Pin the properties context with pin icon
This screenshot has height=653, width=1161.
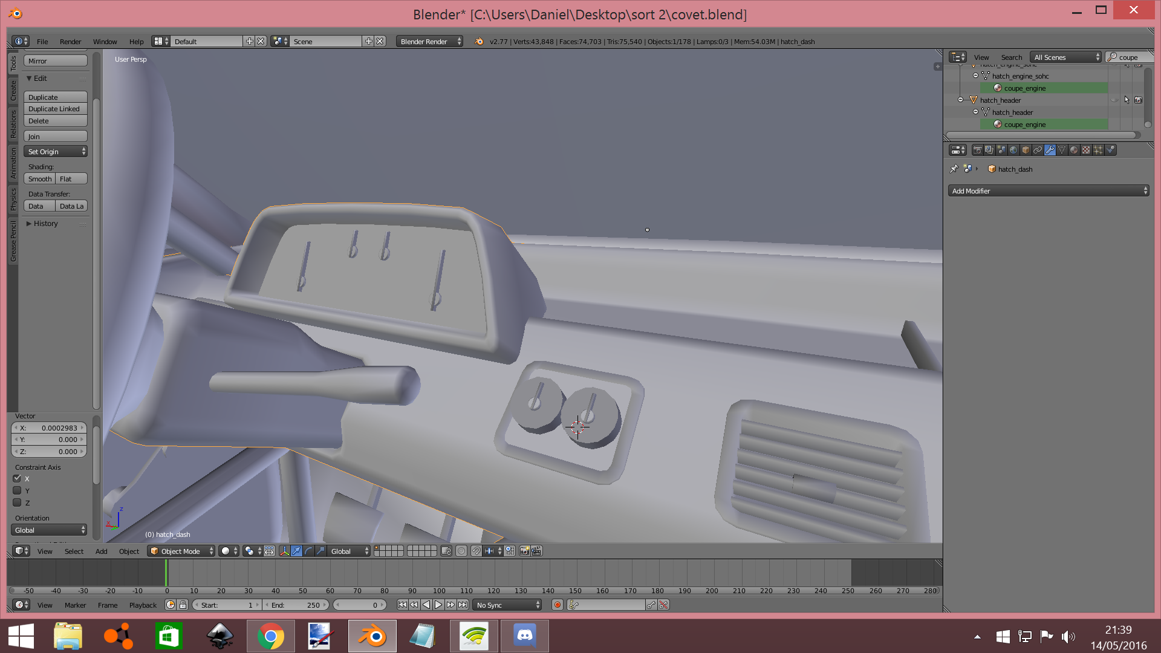tap(954, 169)
